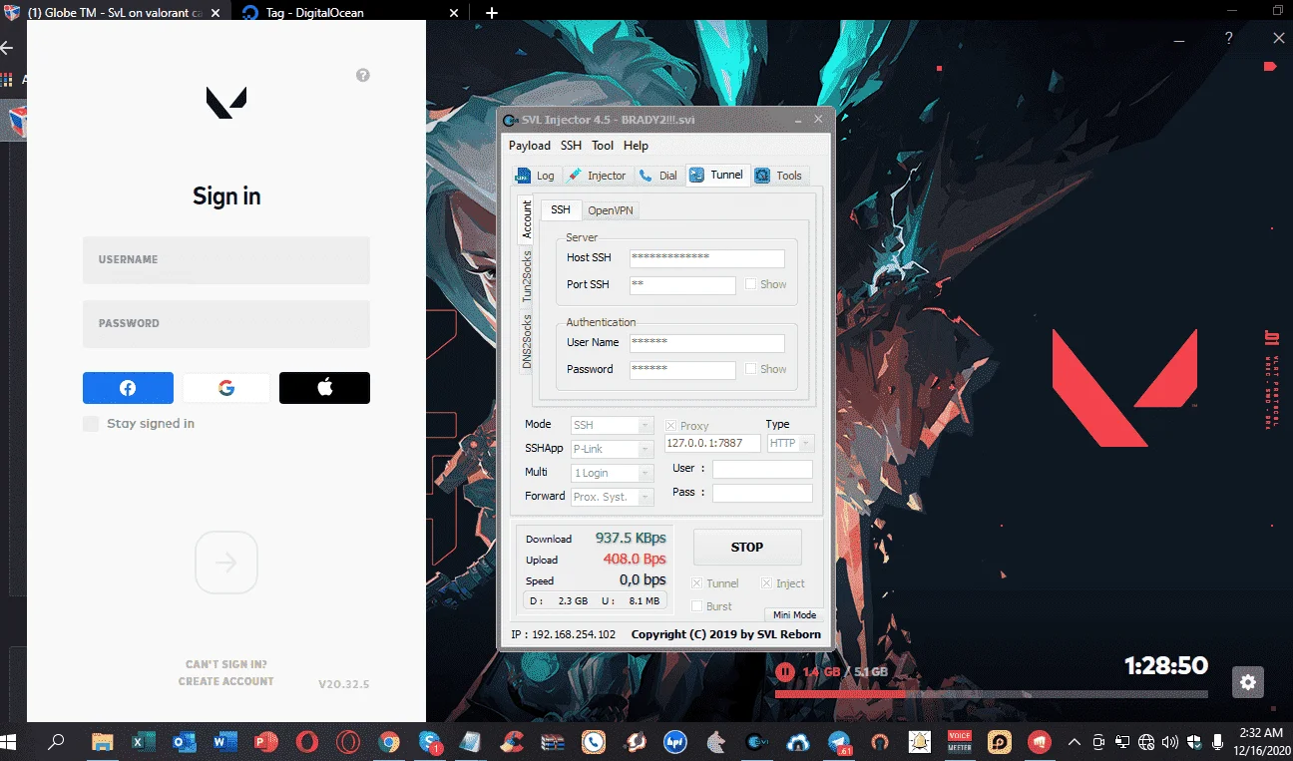Click the volume icon in system tray
The width and height of the screenshot is (1293, 761).
click(x=1169, y=742)
